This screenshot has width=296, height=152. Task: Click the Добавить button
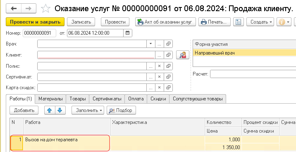[24, 110]
